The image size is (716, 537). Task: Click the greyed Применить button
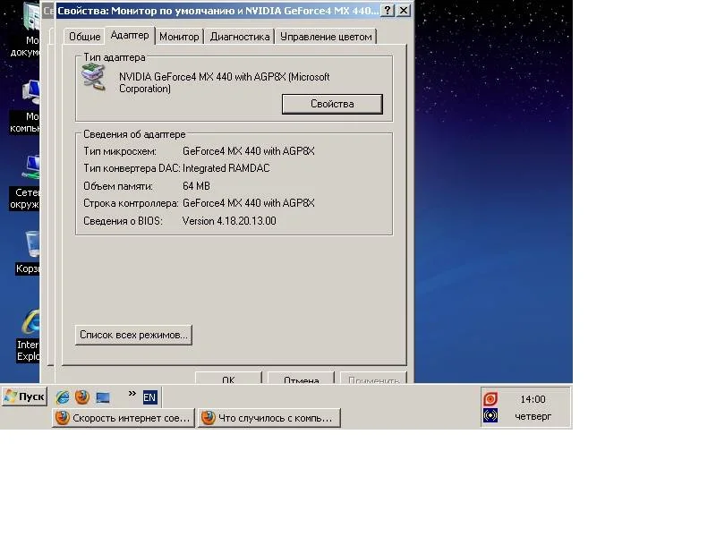[x=373, y=378]
